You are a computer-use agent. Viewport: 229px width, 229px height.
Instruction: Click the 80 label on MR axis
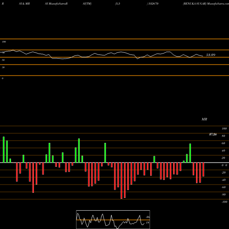coord(224,136)
